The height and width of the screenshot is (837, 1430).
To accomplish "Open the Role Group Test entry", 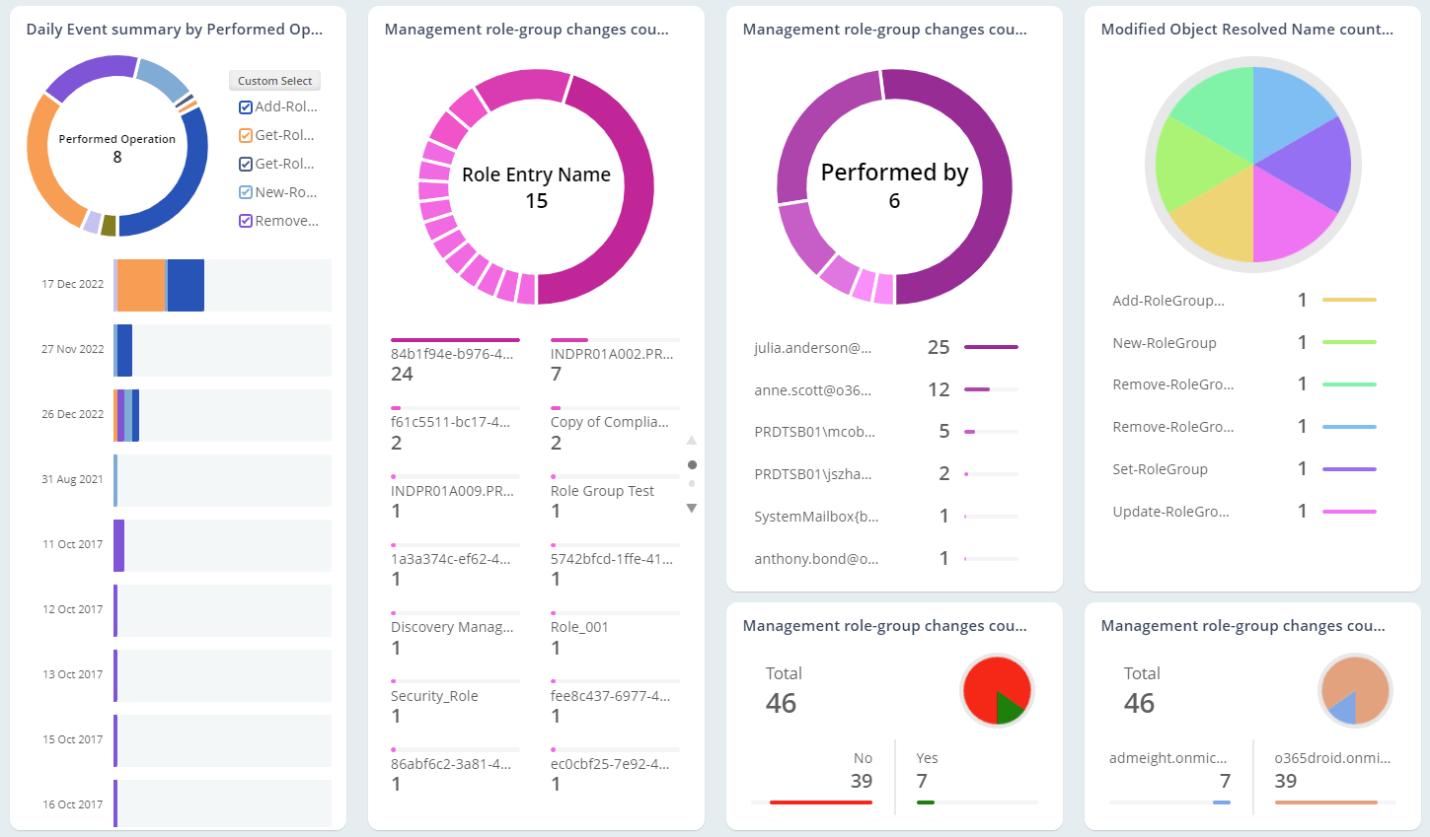I will [602, 491].
